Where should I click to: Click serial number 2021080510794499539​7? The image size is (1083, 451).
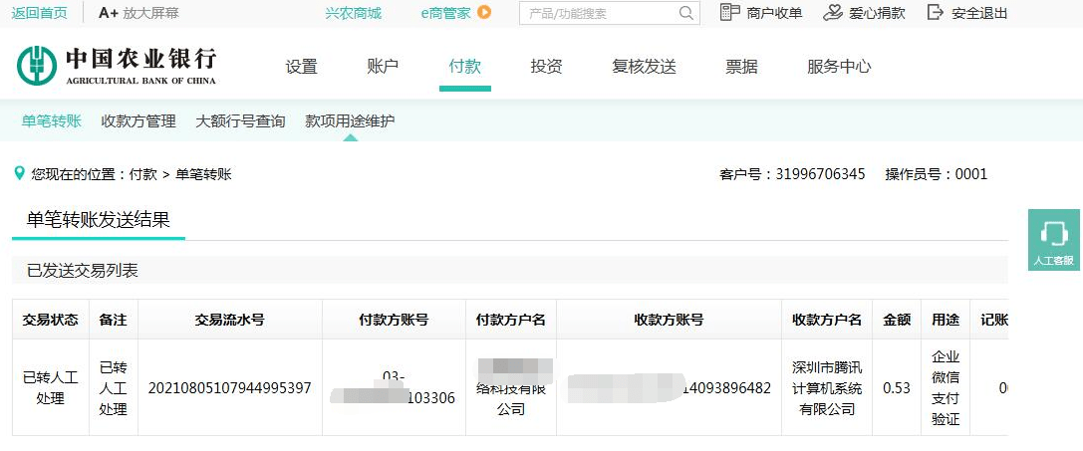pyautogui.click(x=230, y=388)
